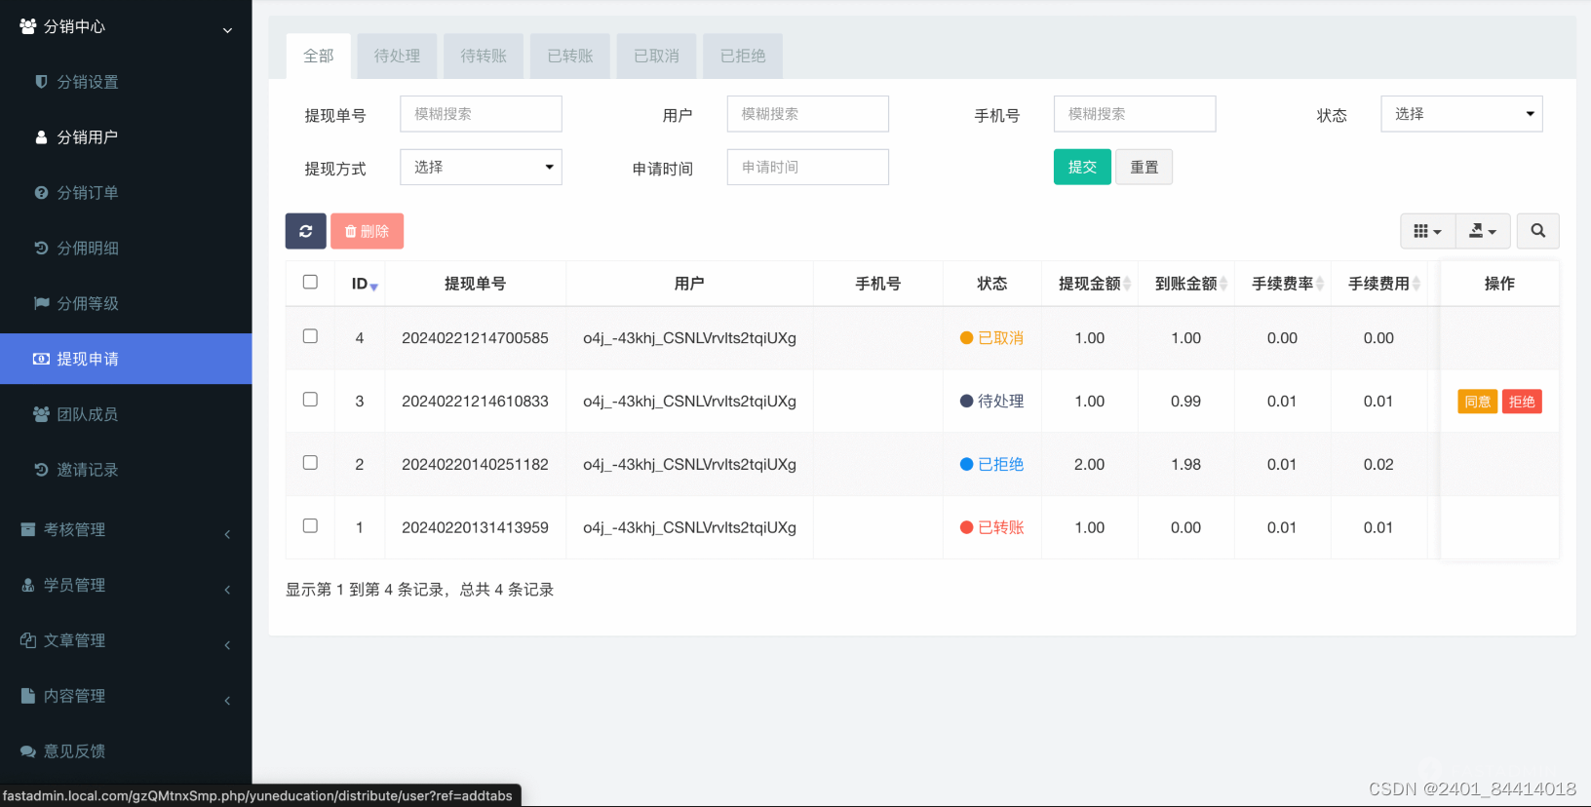Expand the 考核管理 menu
Screen dimensions: 1591x807
[x=126, y=530]
